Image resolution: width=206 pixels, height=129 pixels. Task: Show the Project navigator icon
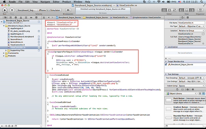pos(5,17)
